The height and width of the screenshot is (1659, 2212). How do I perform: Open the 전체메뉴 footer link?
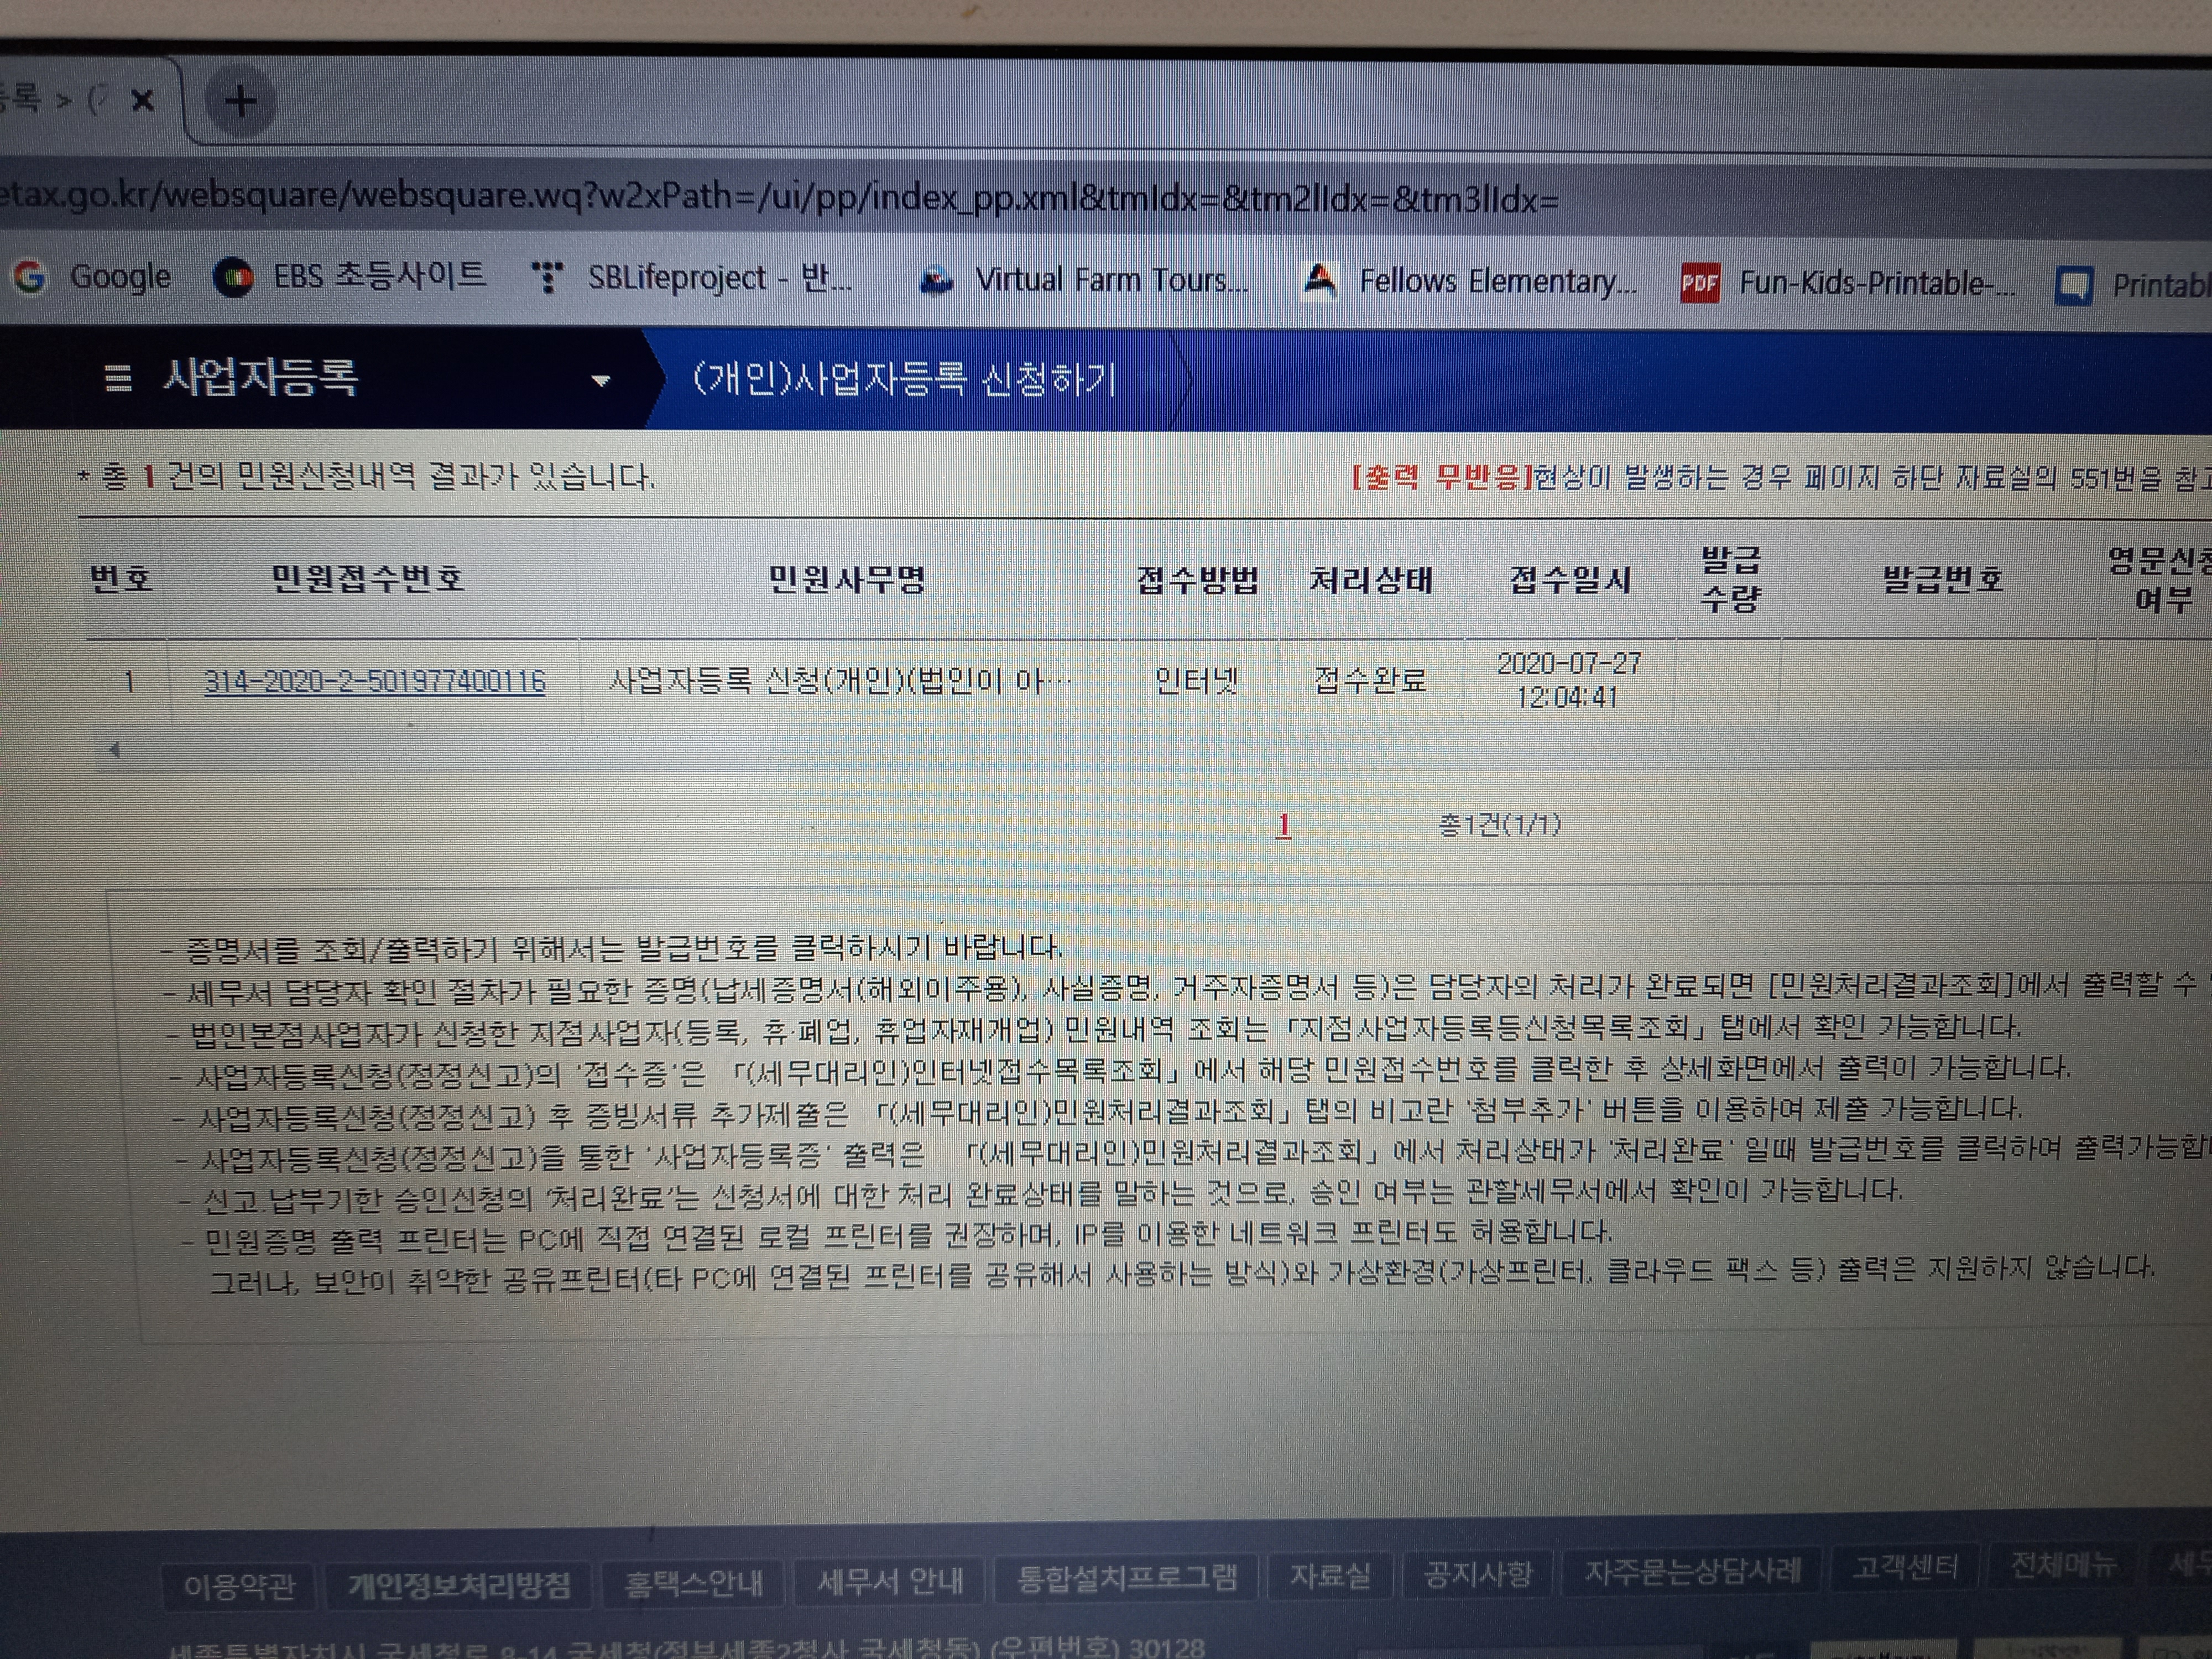click(x=2063, y=1564)
